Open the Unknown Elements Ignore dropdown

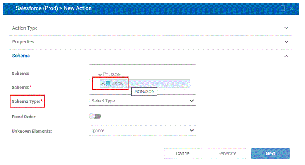[142, 131]
